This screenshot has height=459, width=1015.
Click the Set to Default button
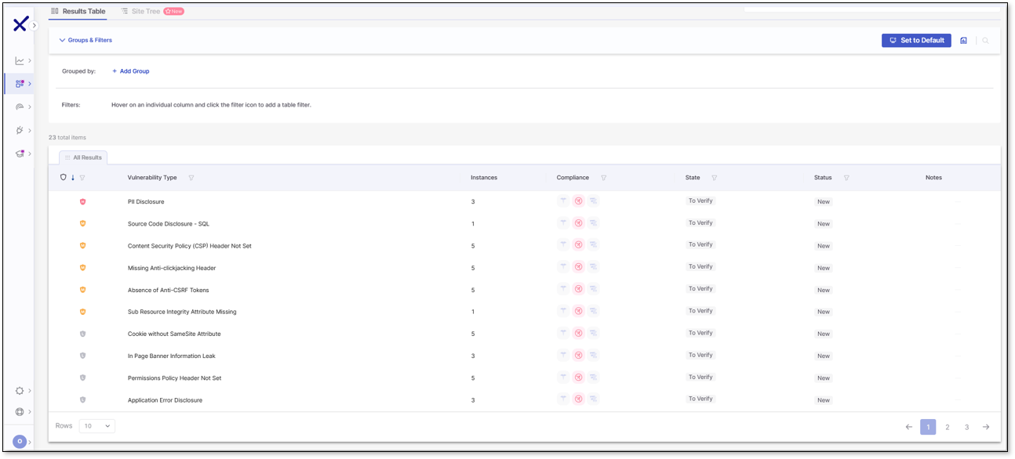point(915,41)
